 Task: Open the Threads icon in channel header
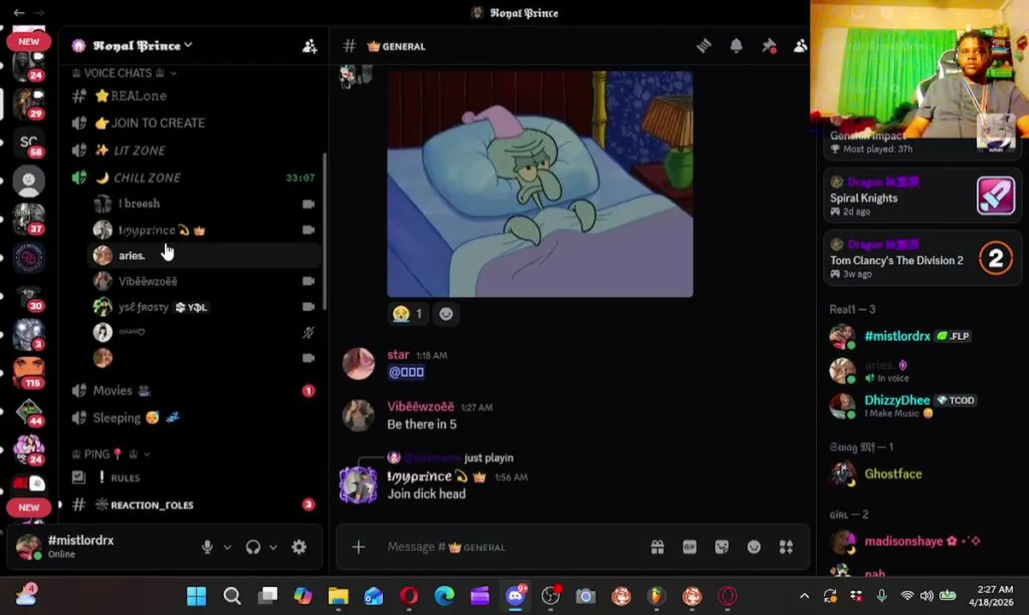[x=703, y=46]
